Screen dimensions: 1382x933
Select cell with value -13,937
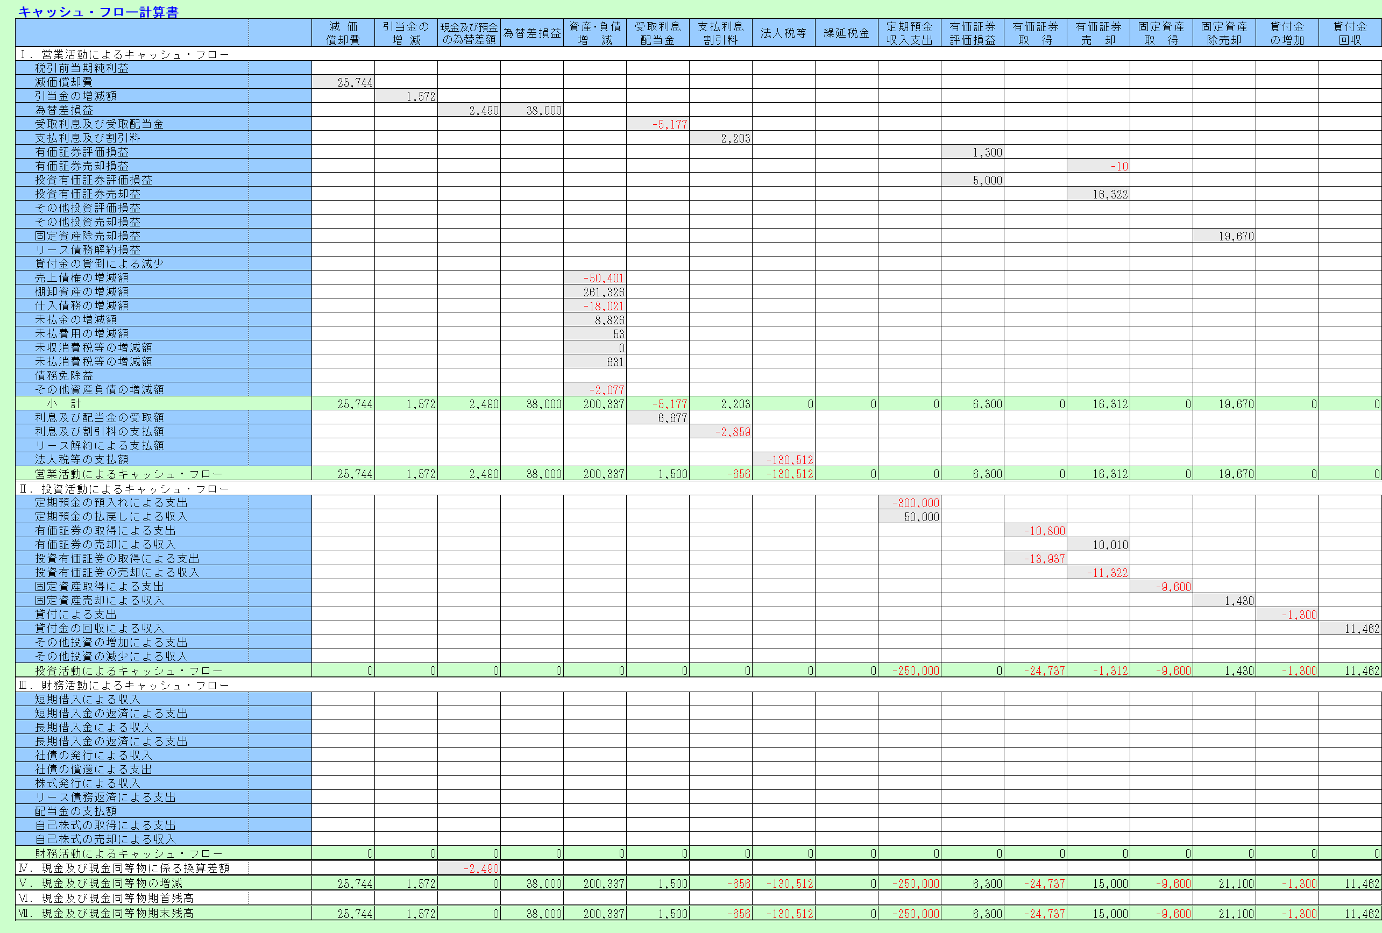pos(1036,558)
